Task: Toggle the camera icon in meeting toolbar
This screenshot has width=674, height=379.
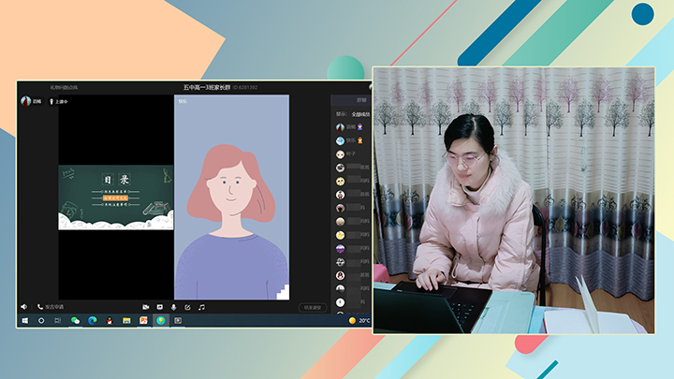Action: coord(146,307)
